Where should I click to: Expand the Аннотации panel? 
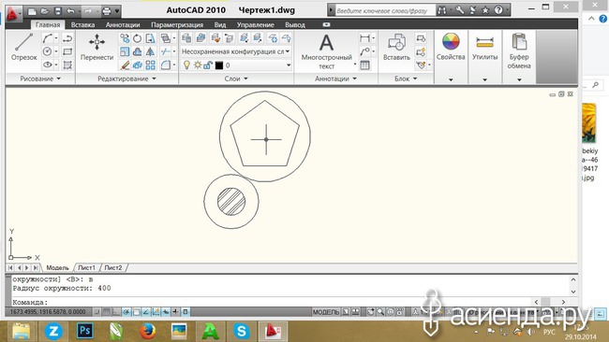[x=335, y=78]
